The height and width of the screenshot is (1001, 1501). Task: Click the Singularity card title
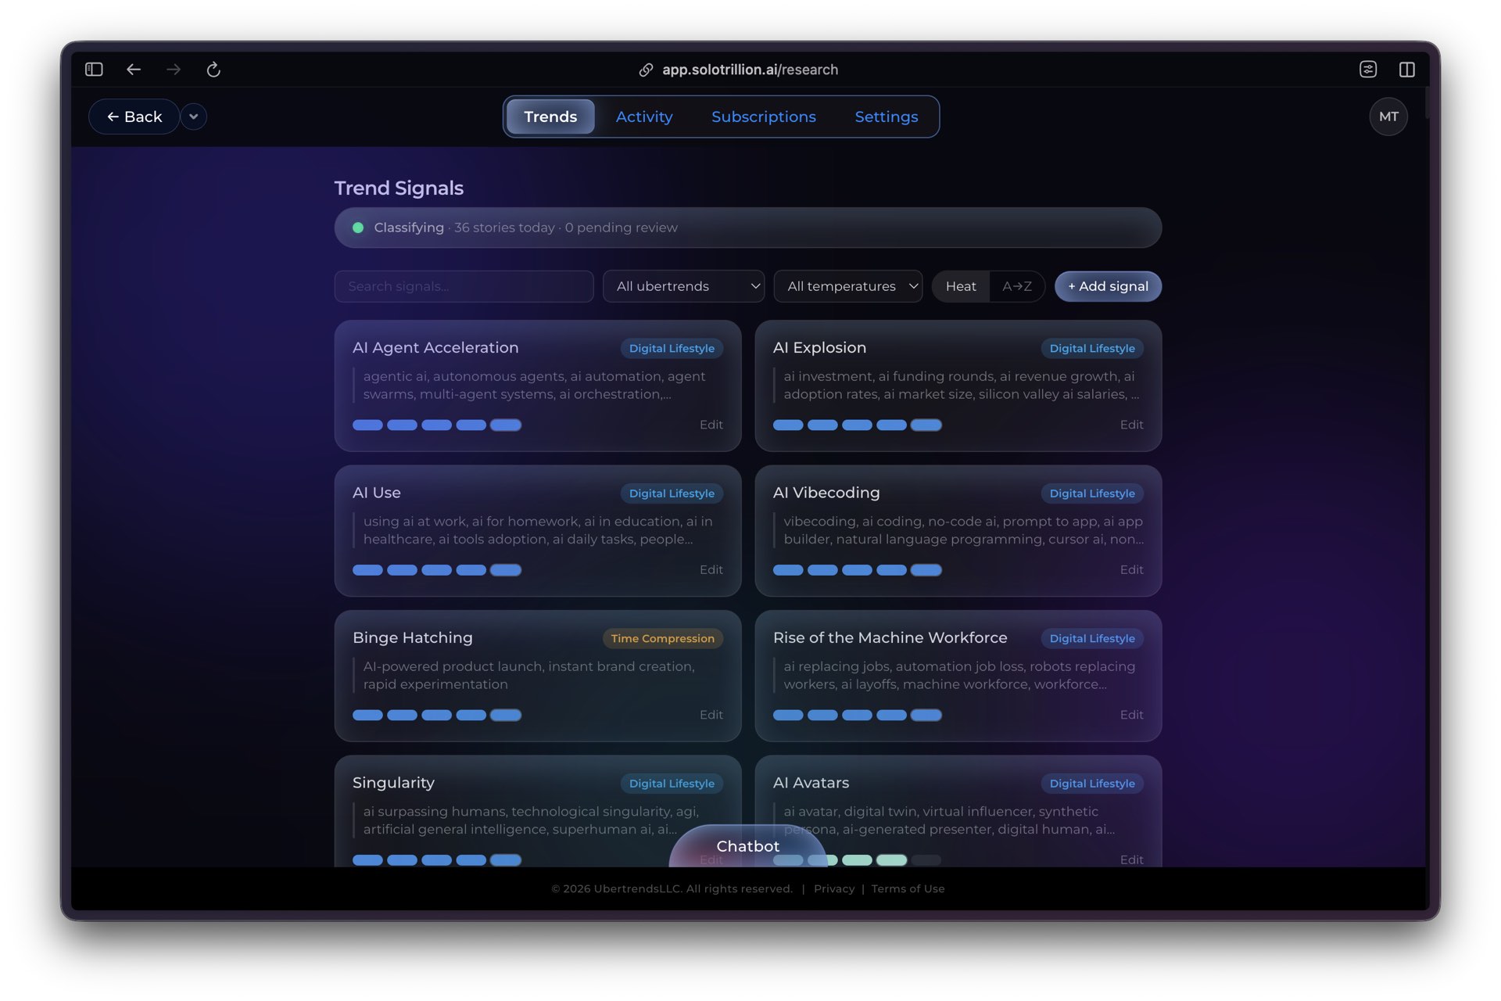[393, 783]
